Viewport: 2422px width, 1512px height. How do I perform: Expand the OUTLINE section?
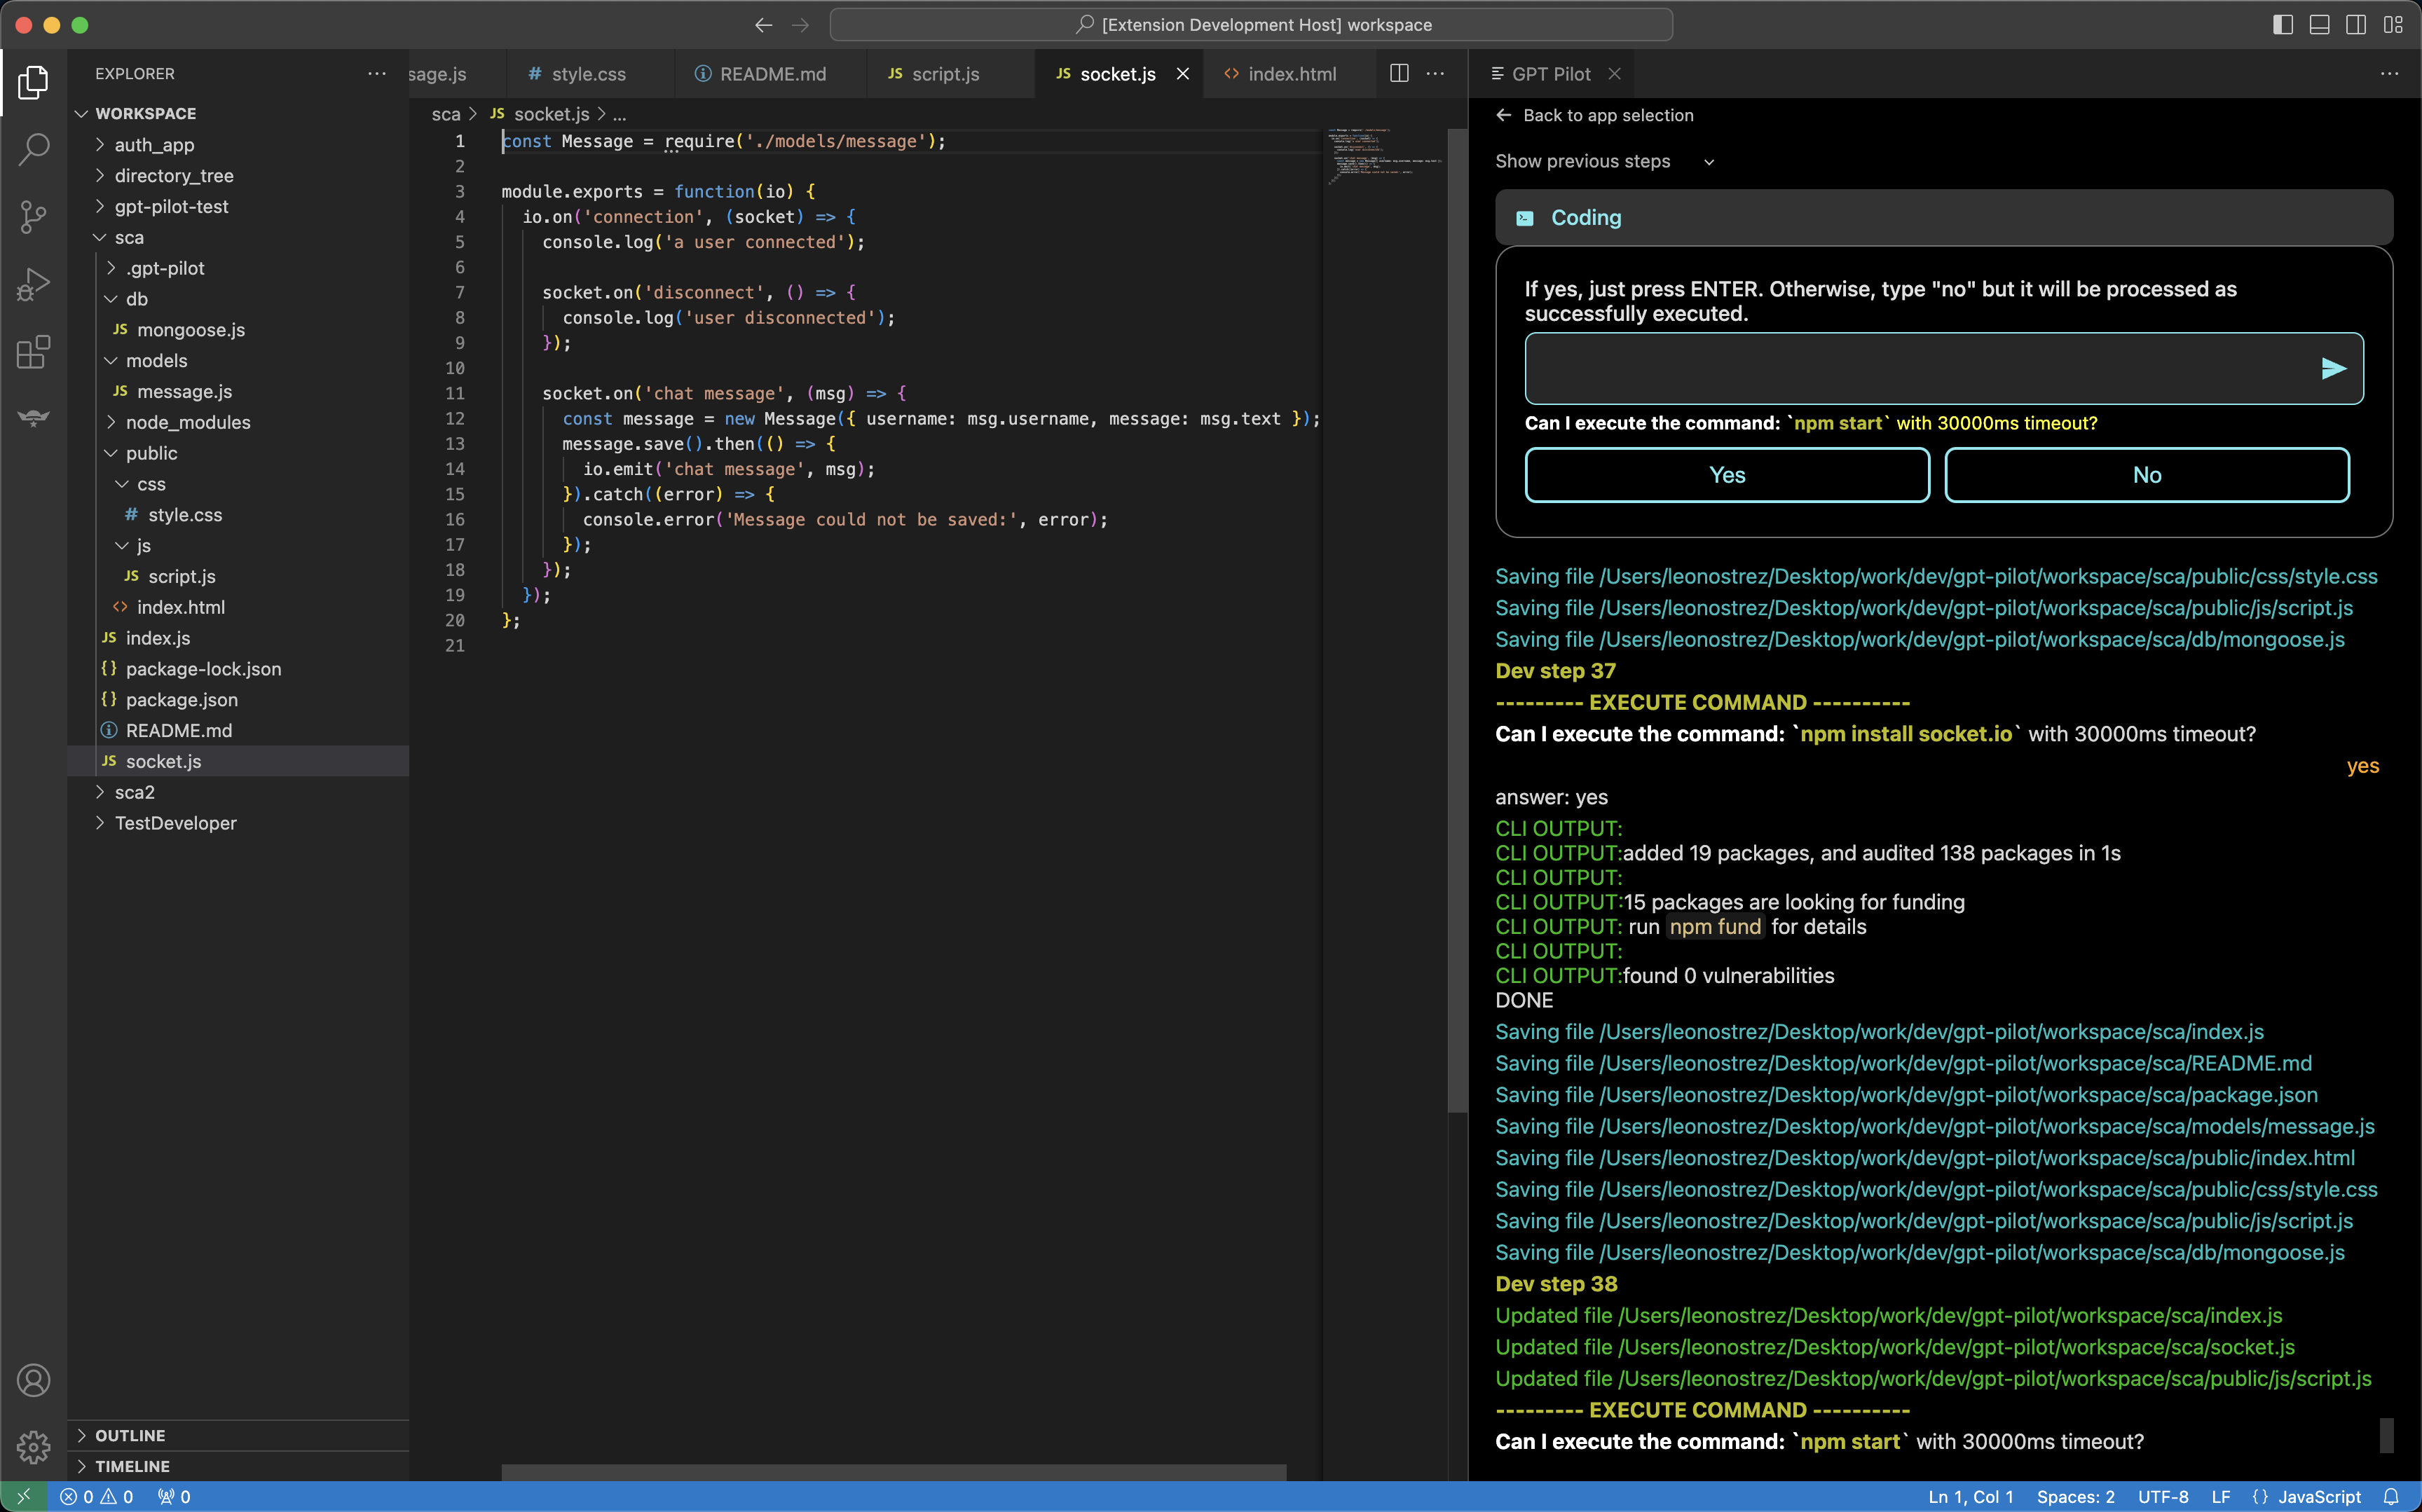130,1435
